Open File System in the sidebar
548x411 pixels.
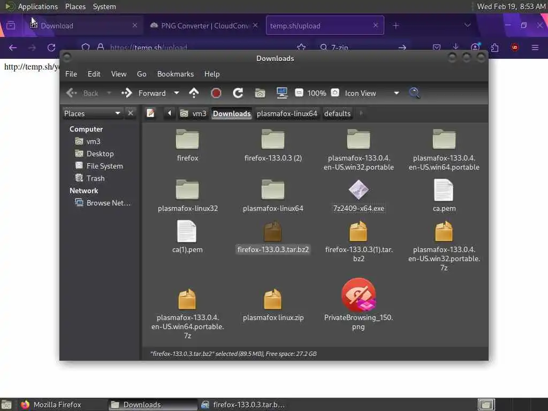[99, 166]
